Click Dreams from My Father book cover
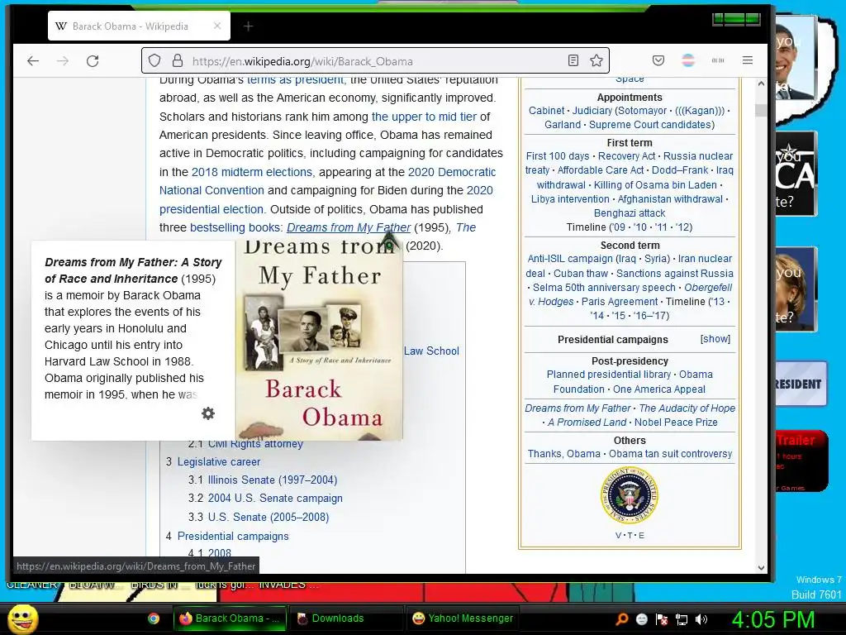This screenshot has height=635, width=846. tap(320, 340)
